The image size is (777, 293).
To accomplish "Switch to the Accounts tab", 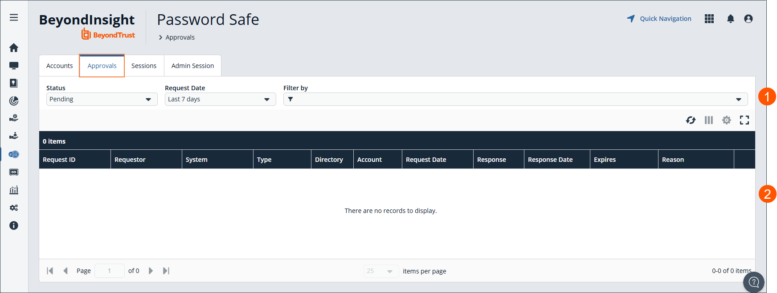I will [59, 66].
